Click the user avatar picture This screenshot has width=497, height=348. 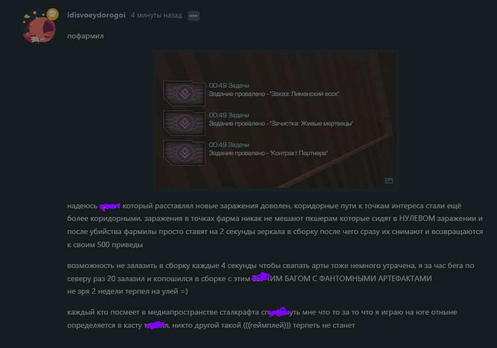coord(38,27)
